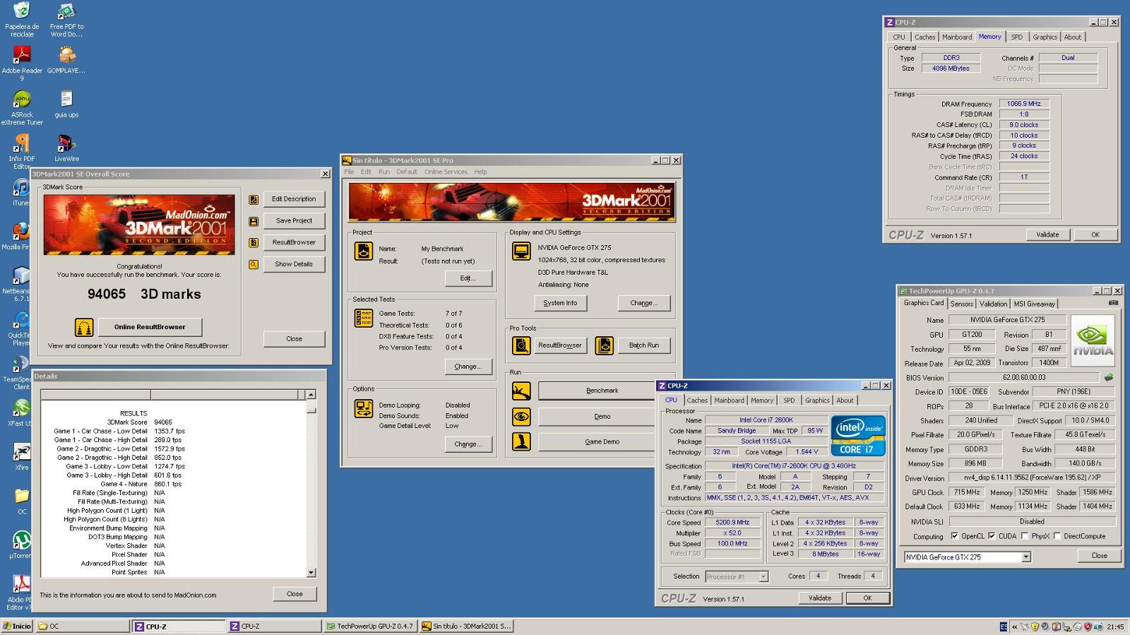Toggle the CUDA checkbox in GPU-Z
Viewport: 1130px width, 635px height.
[x=992, y=536]
